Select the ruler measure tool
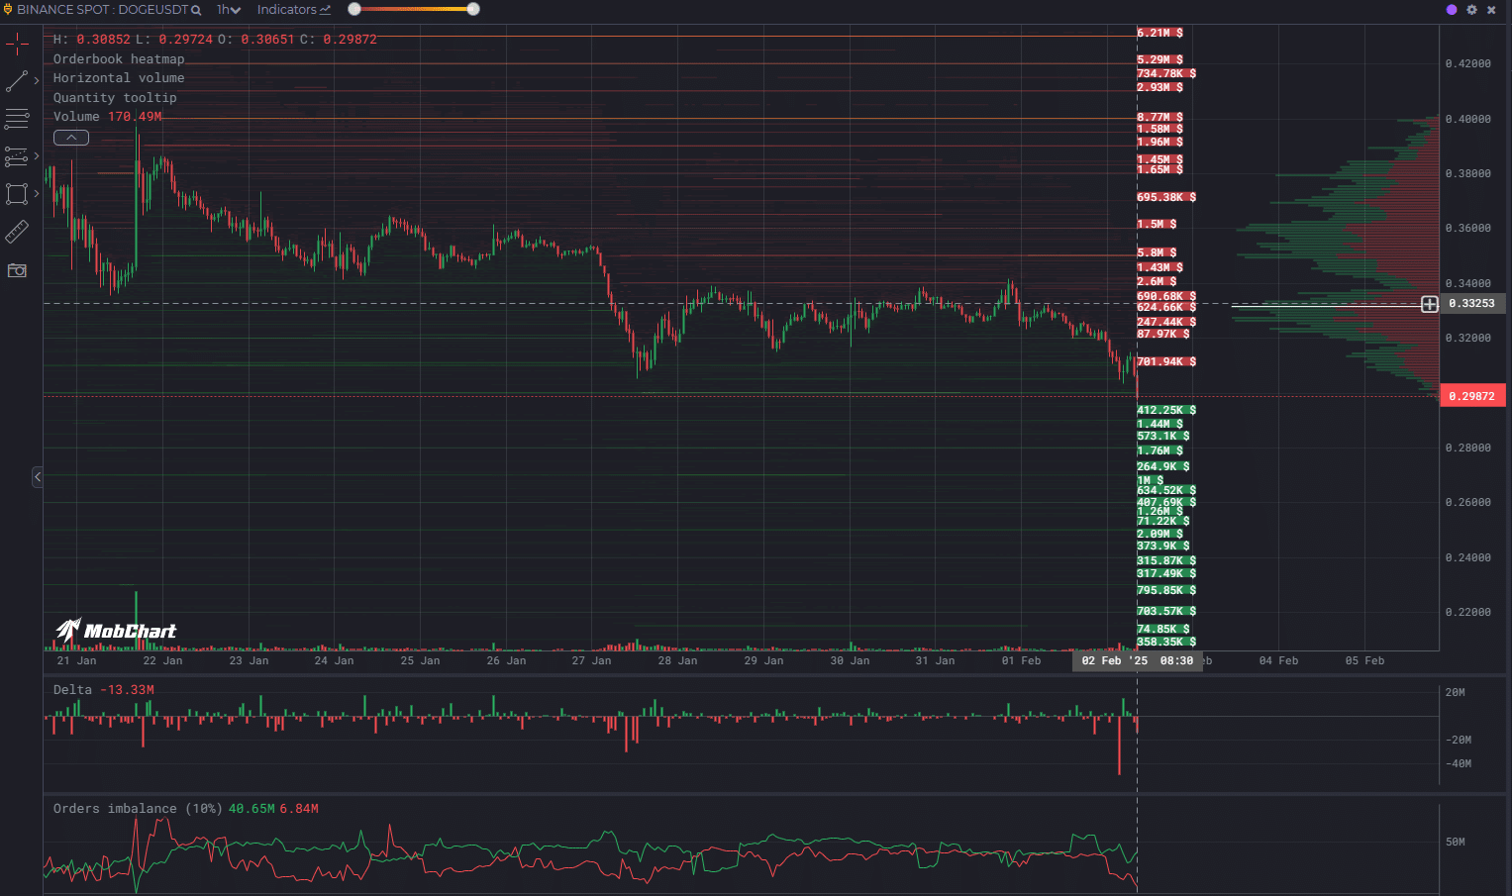1512x896 pixels. pos(17,232)
